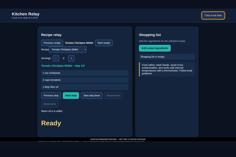
Task: Click the Reset timer button
Action: coord(50,104)
